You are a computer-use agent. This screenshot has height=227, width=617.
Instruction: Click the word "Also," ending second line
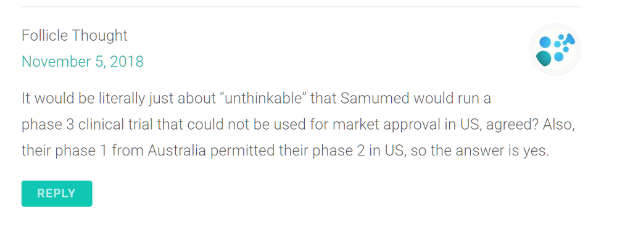tap(559, 125)
